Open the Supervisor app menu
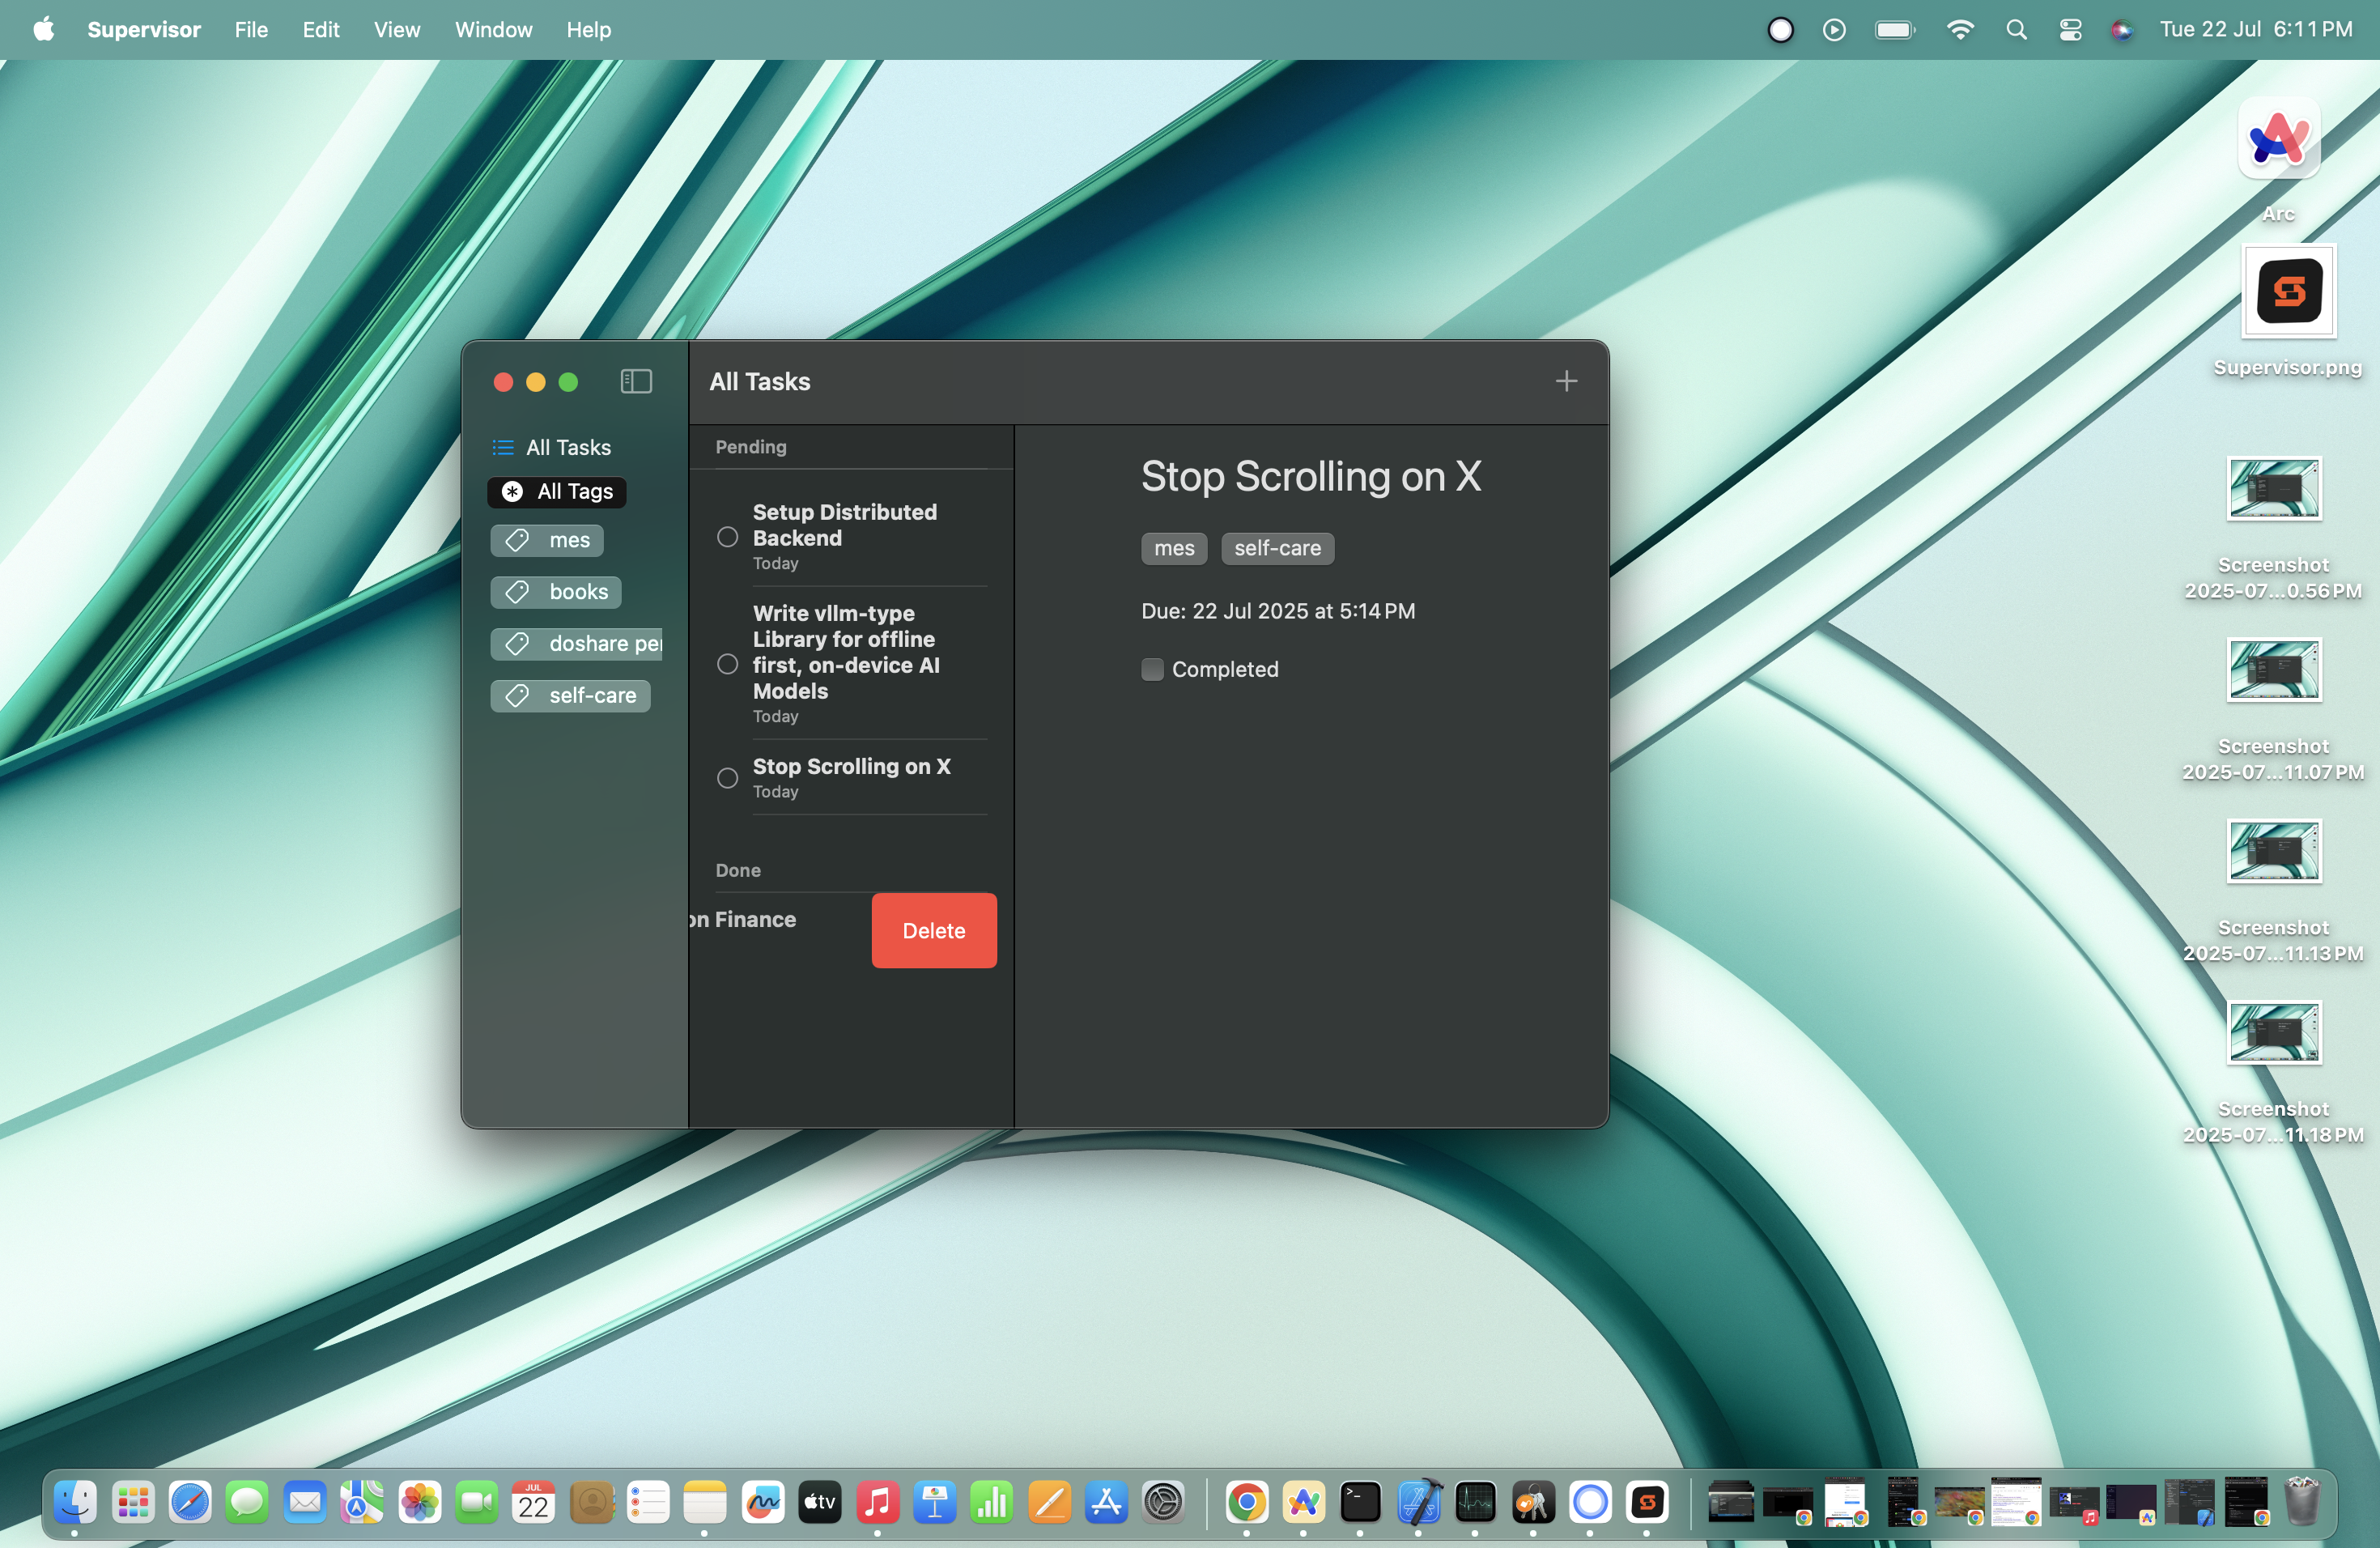 point(144,29)
